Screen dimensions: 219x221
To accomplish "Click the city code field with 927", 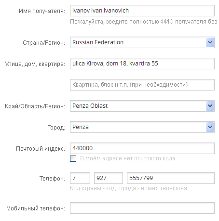I will (109, 178).
